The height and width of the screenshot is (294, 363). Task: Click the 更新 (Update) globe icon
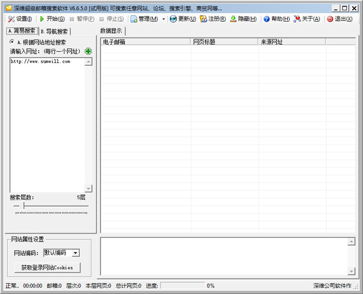[174, 19]
